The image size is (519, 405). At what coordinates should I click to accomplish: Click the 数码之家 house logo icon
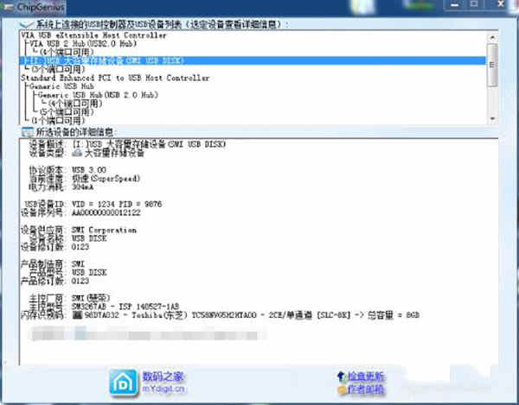123,383
